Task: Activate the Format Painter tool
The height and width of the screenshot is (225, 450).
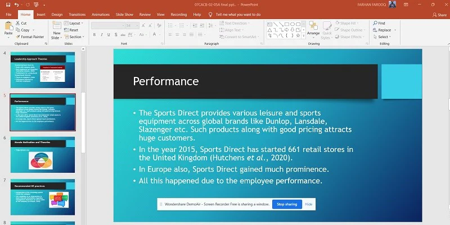Action: (x=30, y=36)
